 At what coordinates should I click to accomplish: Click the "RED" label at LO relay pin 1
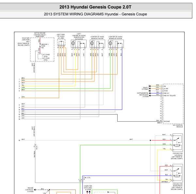[164, 139]
